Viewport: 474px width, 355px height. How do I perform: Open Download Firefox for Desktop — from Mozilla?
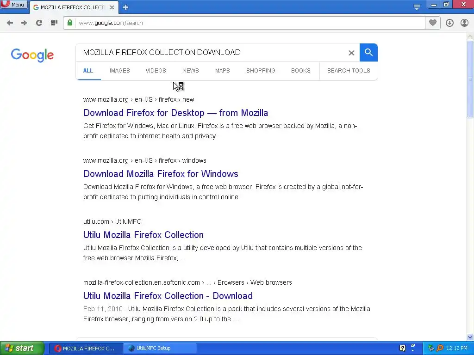[x=175, y=113]
